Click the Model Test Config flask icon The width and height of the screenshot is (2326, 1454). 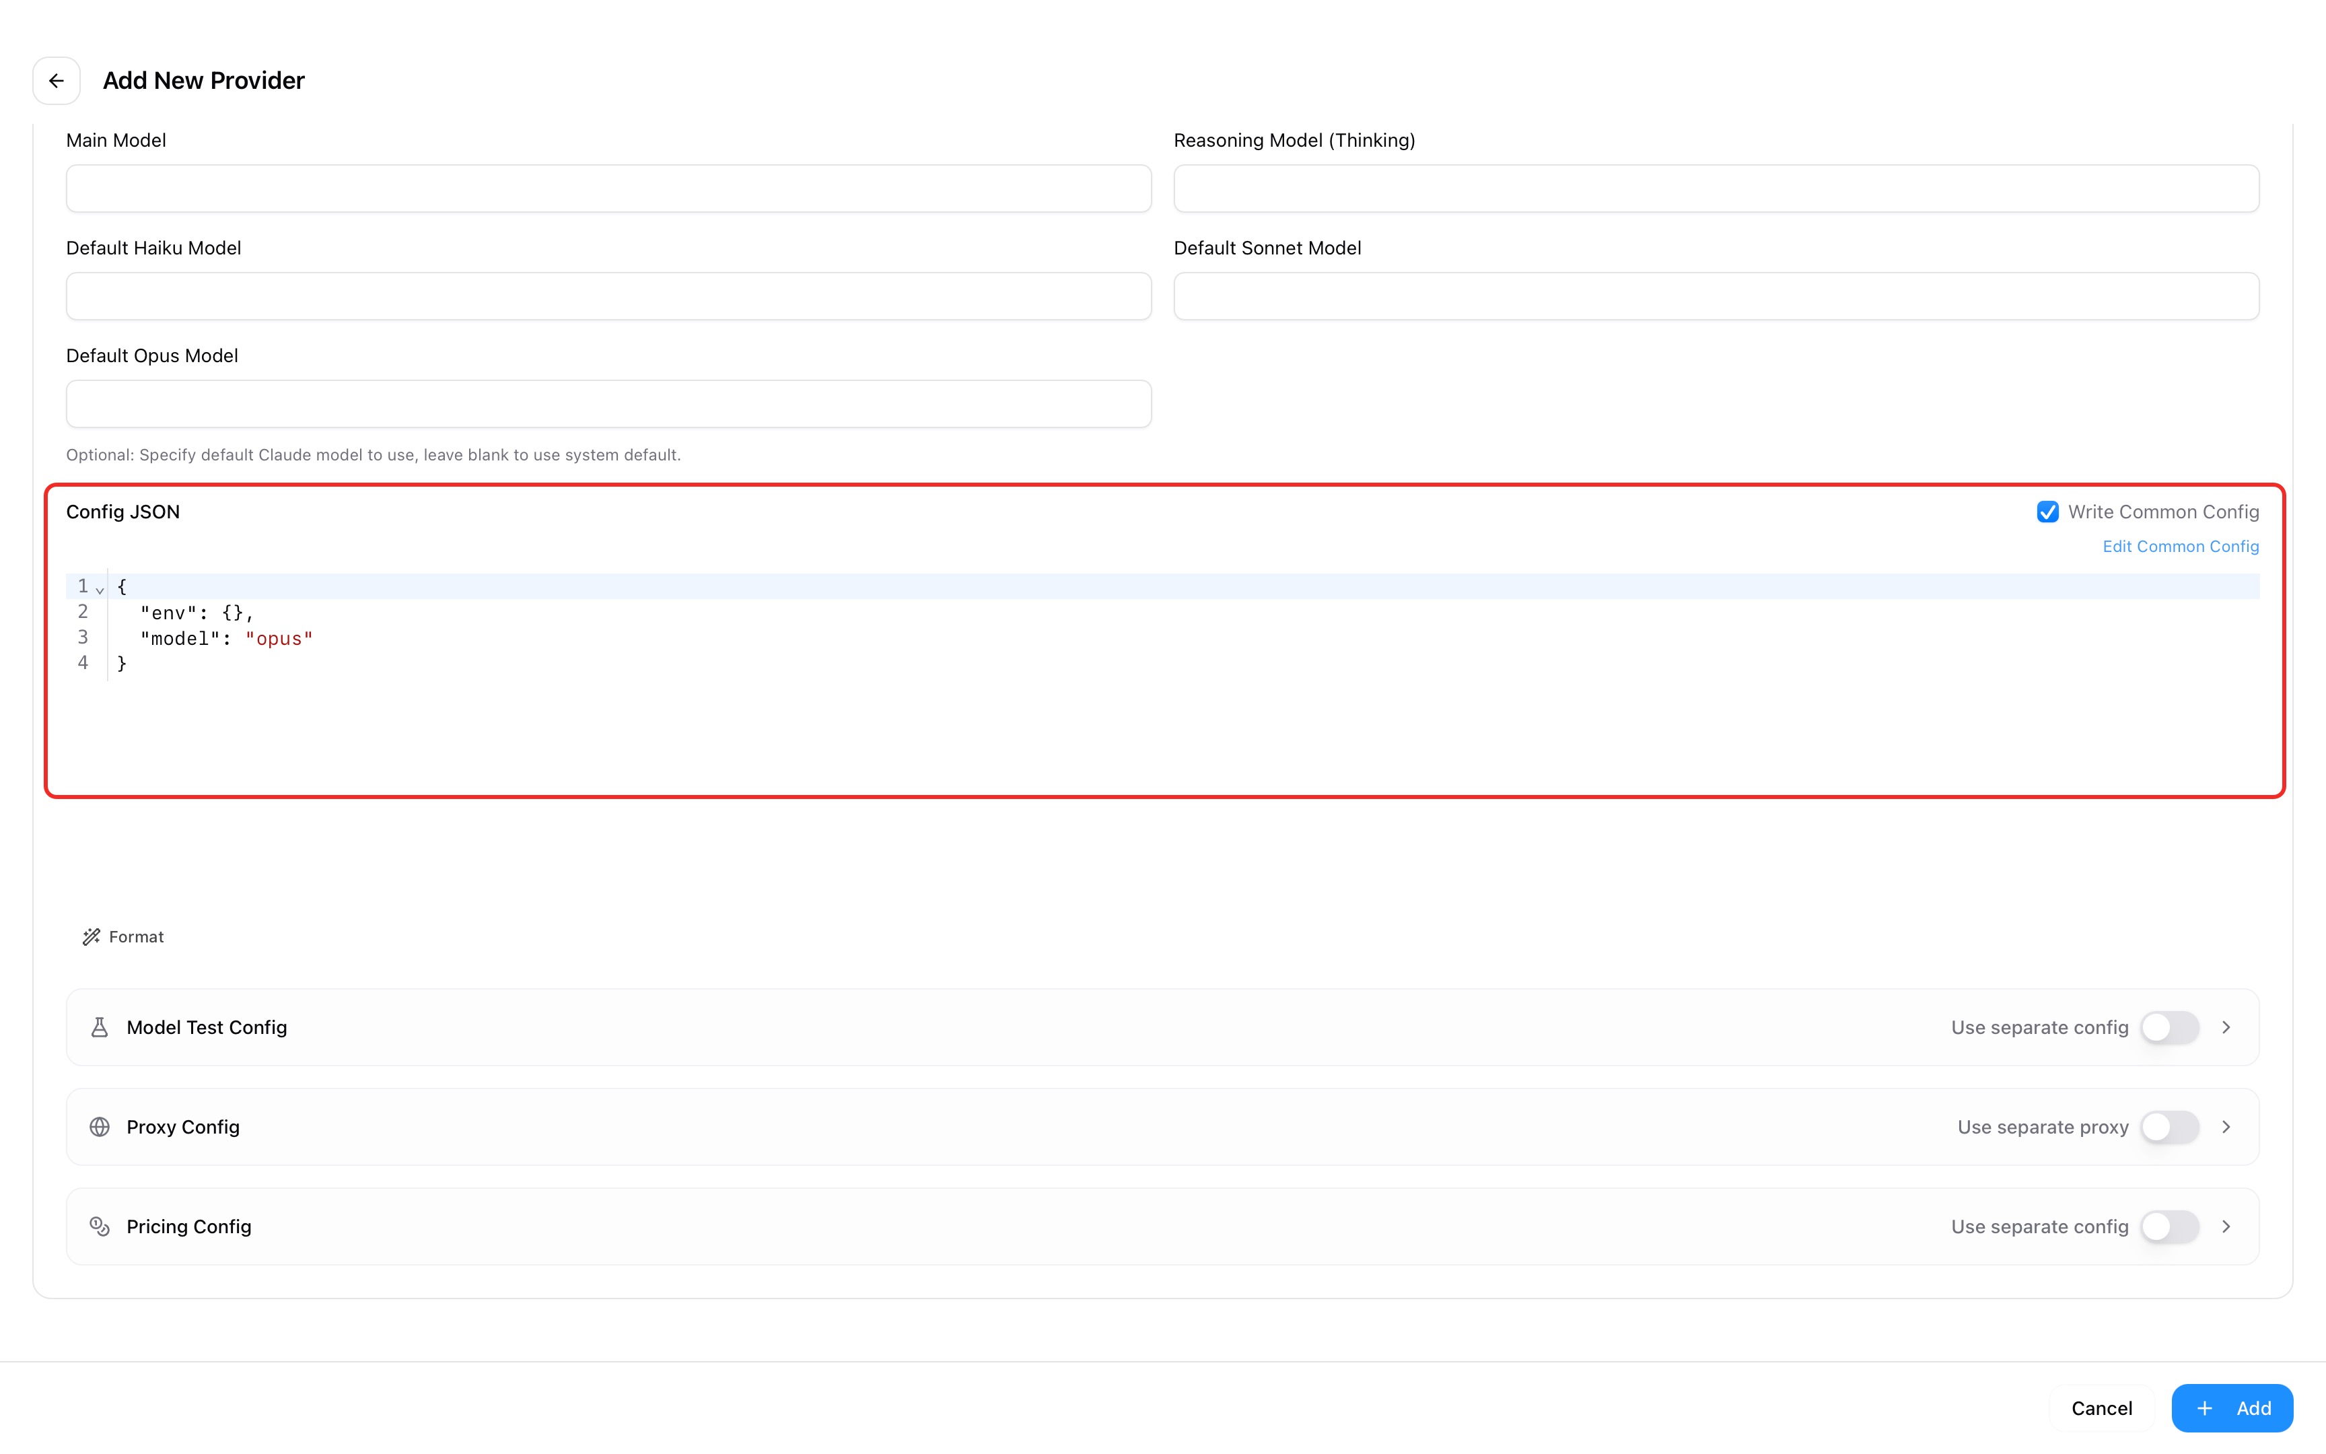tap(99, 1027)
